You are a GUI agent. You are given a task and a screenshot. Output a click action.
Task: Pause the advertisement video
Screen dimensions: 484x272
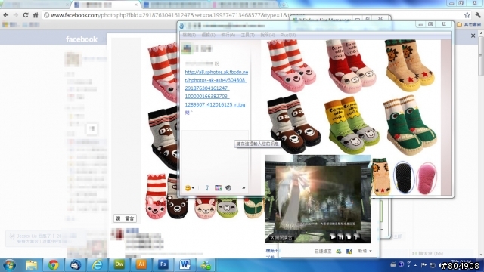pyautogui.click(x=341, y=236)
